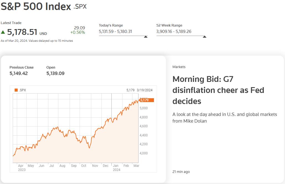
Task: Click the 52 Week Range heading
Action: tap(169, 25)
